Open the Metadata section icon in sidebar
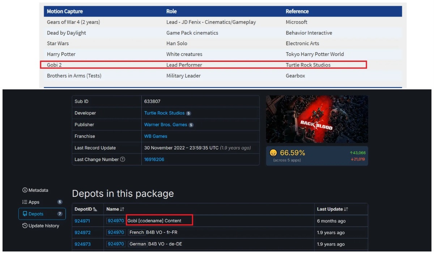The height and width of the screenshot is (254, 434). (x=25, y=190)
